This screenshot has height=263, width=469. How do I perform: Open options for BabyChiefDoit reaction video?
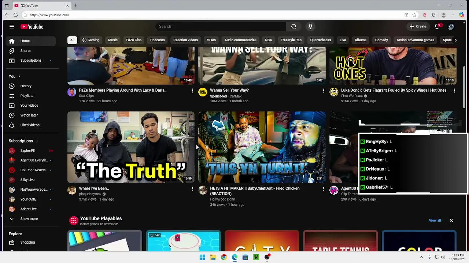pyautogui.click(x=324, y=189)
